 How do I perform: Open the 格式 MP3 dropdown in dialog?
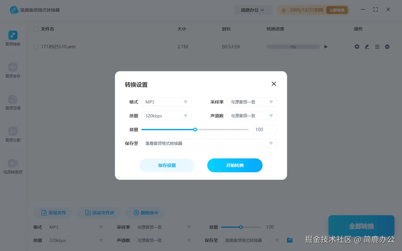(x=166, y=102)
